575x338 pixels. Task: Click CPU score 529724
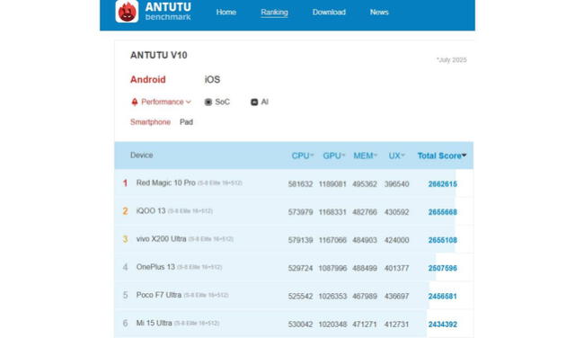pos(300,268)
